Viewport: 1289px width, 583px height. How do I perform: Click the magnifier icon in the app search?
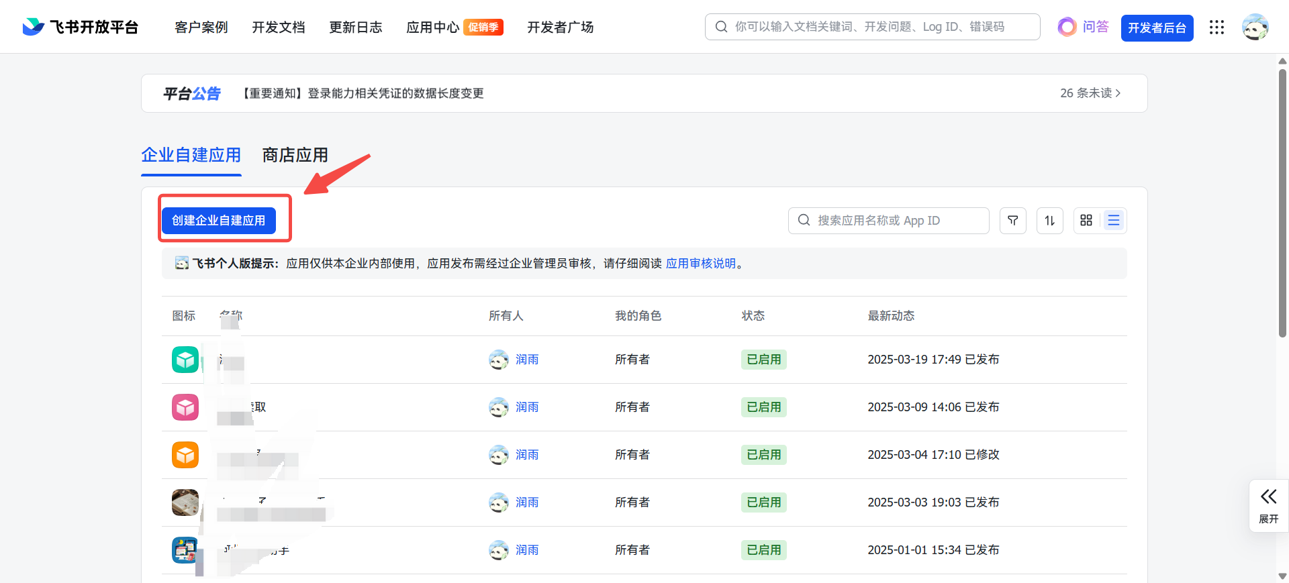(804, 220)
